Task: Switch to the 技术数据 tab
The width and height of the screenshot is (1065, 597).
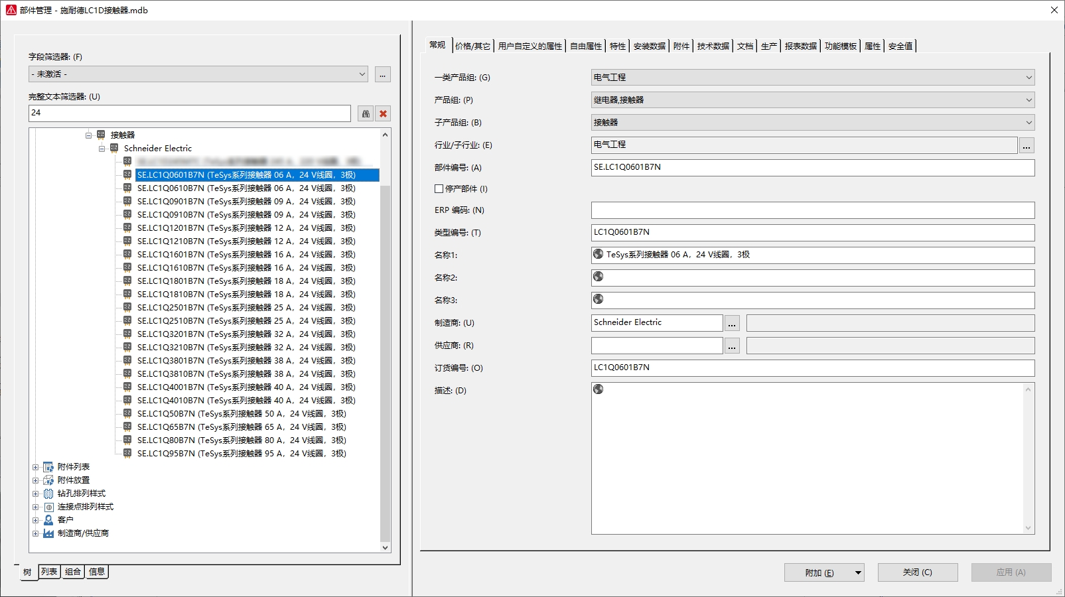Action: [x=713, y=46]
